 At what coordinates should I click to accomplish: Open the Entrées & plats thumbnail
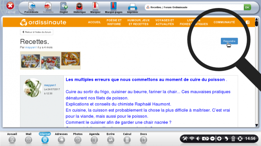51,63
